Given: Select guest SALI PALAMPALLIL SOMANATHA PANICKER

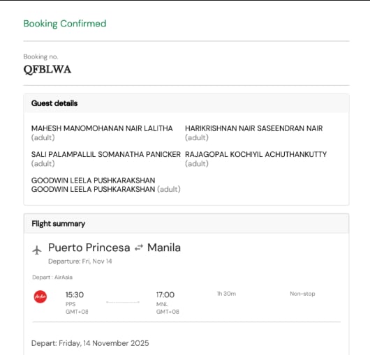Looking at the screenshot, I should point(106,154).
